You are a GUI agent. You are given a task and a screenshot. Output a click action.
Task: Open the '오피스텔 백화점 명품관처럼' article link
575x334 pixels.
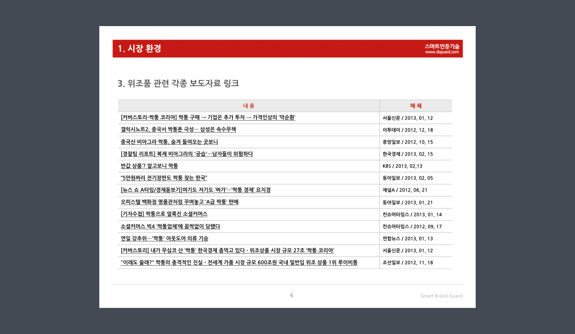point(179,202)
